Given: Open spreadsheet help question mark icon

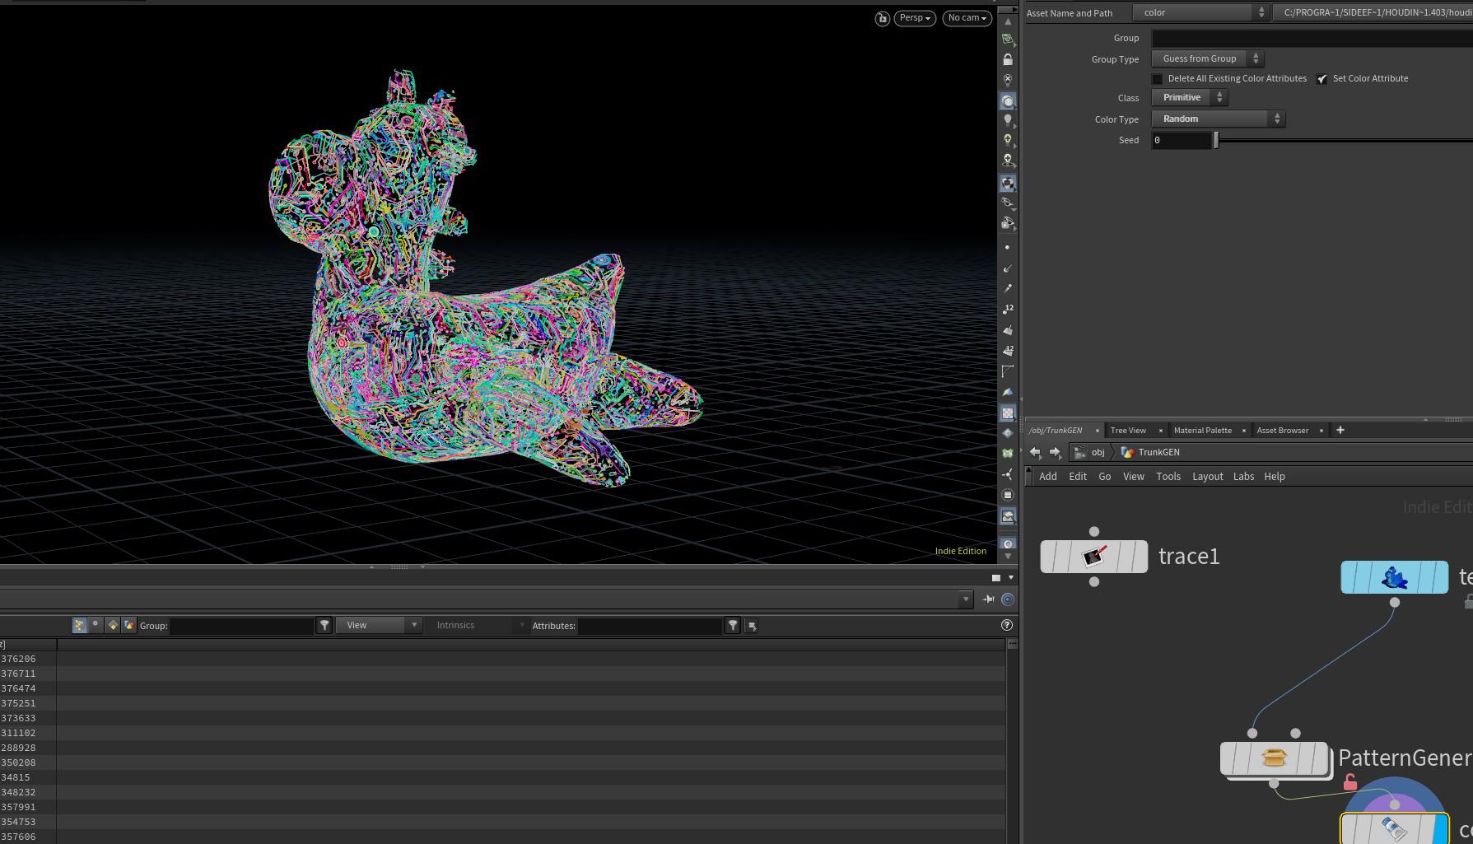Looking at the screenshot, I should [1006, 626].
